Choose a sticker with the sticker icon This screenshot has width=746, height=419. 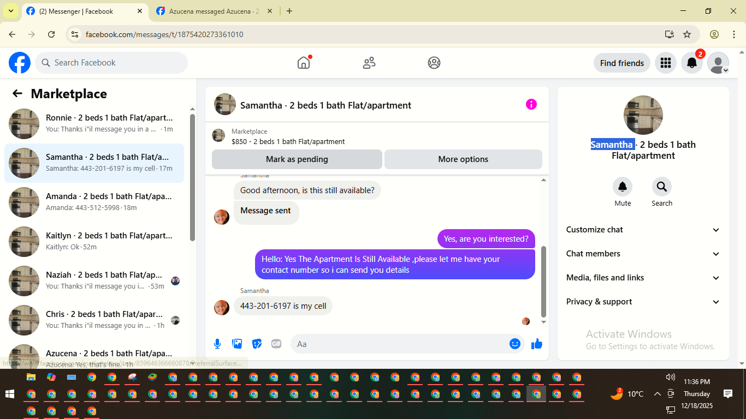(x=257, y=344)
